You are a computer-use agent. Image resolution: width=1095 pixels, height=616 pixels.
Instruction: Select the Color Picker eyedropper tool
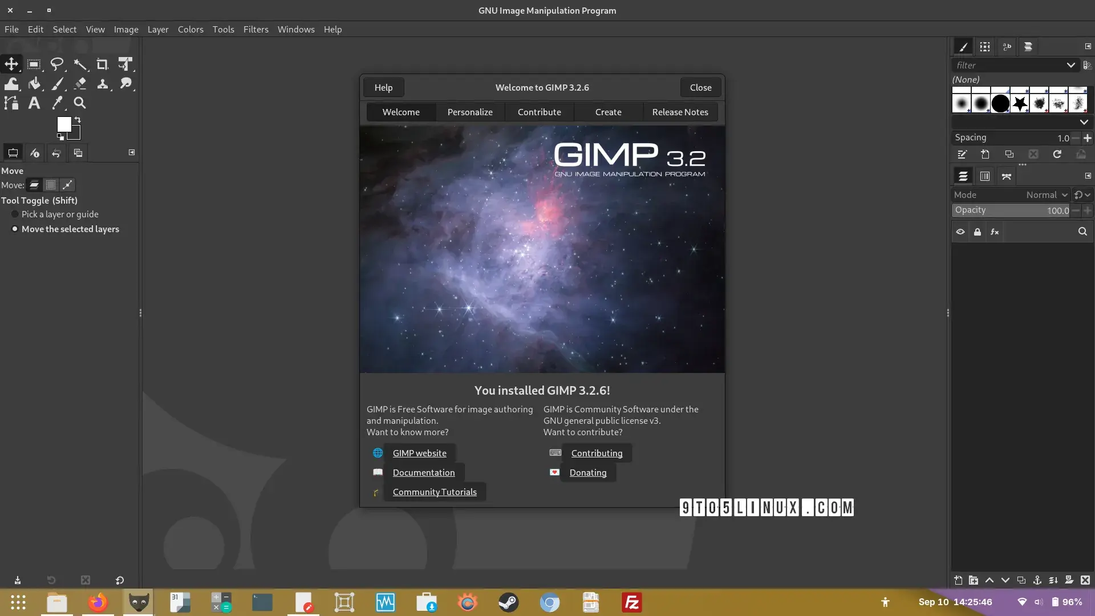(57, 103)
